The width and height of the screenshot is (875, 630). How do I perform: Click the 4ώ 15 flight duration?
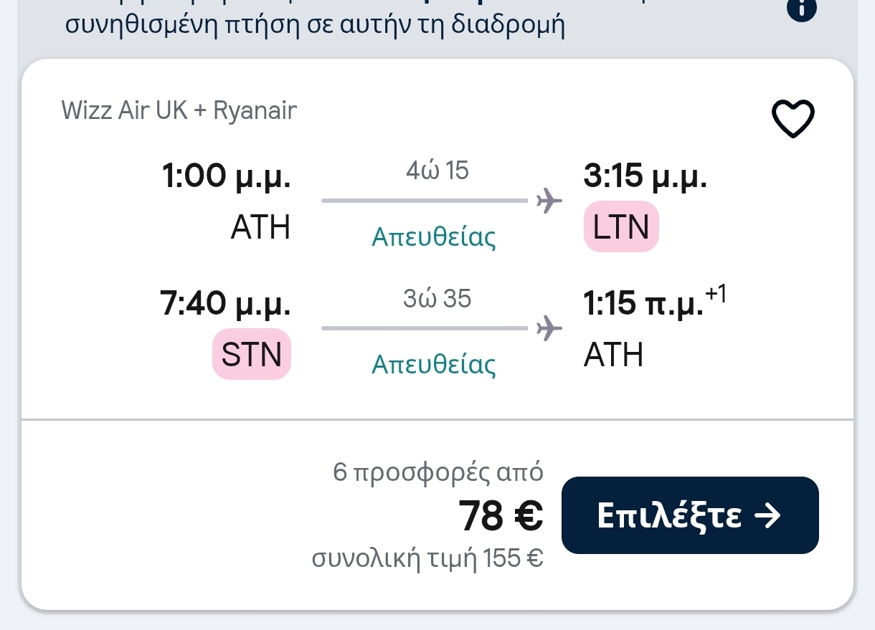click(x=437, y=171)
